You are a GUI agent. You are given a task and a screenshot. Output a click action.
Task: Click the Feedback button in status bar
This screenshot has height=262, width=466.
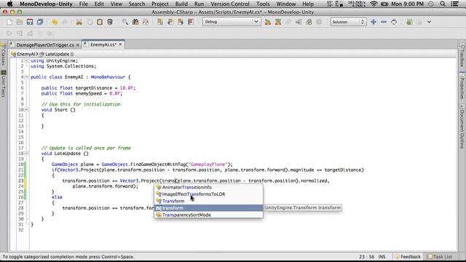coord(408,256)
